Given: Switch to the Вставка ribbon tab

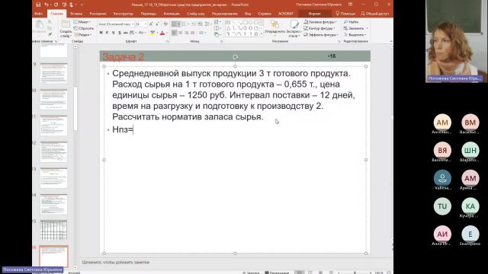Looking at the screenshot, I should [x=76, y=14].
